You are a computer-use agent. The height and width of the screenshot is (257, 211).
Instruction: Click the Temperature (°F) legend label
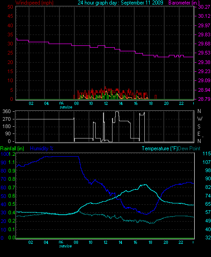coord(160,148)
